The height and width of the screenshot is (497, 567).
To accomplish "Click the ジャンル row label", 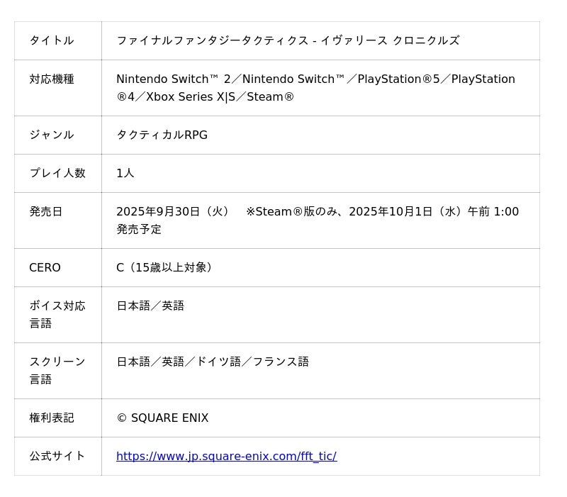I will (x=51, y=135).
